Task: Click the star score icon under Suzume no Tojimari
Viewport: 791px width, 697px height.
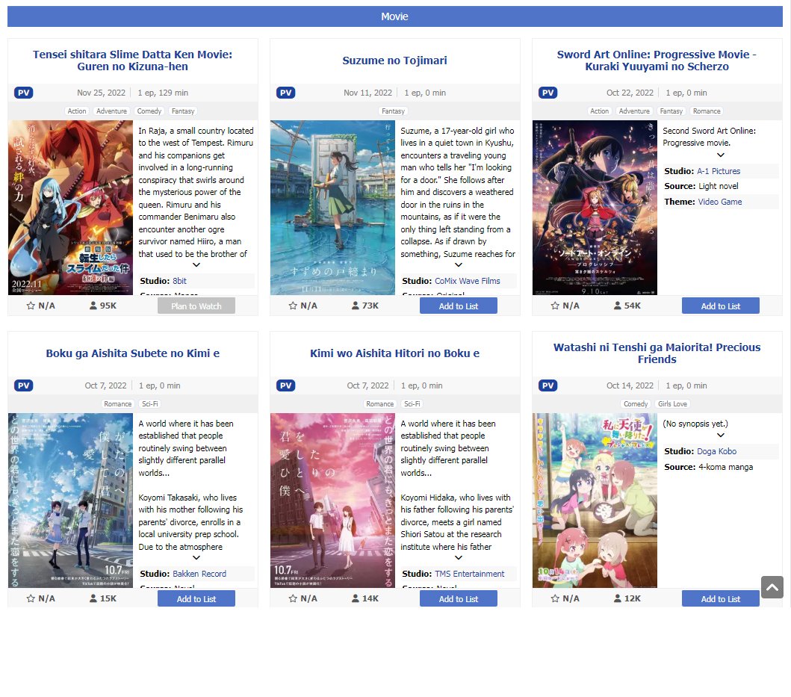Action: click(293, 306)
